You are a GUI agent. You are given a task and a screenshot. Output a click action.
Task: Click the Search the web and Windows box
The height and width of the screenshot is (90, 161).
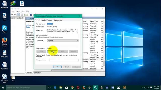(26, 88)
